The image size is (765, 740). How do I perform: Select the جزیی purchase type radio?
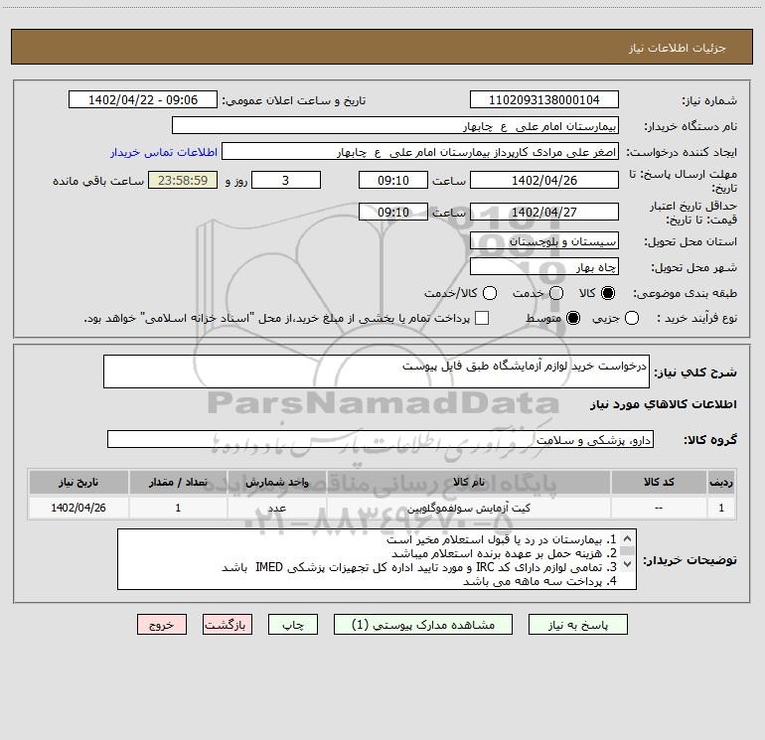(631, 318)
